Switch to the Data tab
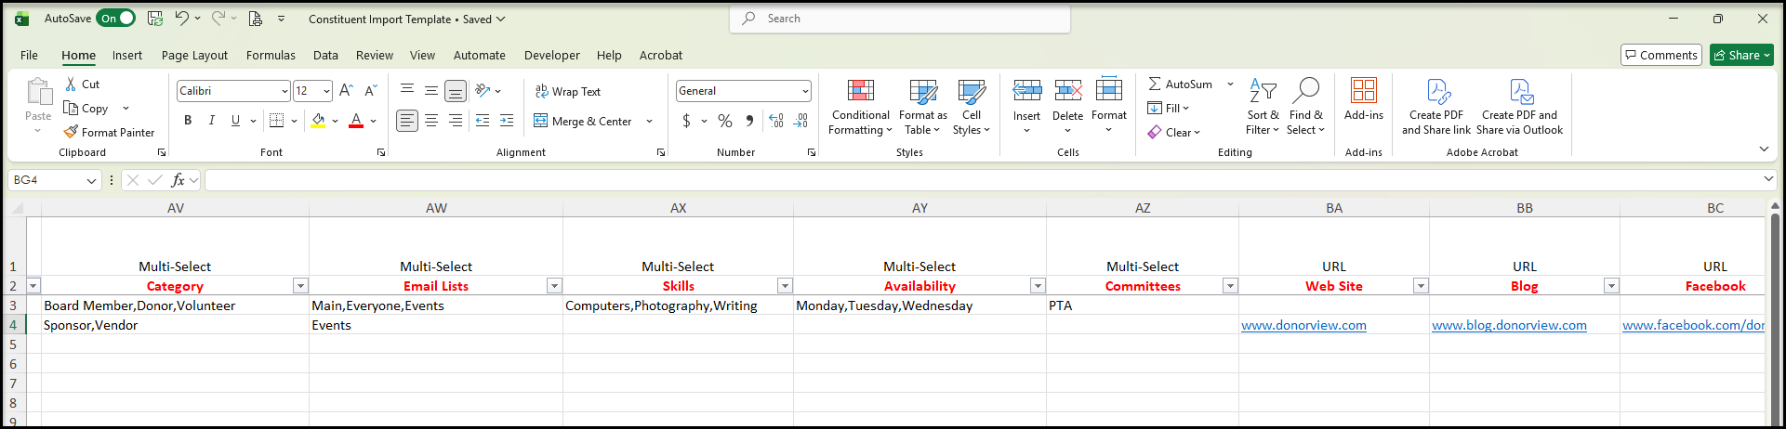This screenshot has width=1786, height=429. [x=325, y=56]
